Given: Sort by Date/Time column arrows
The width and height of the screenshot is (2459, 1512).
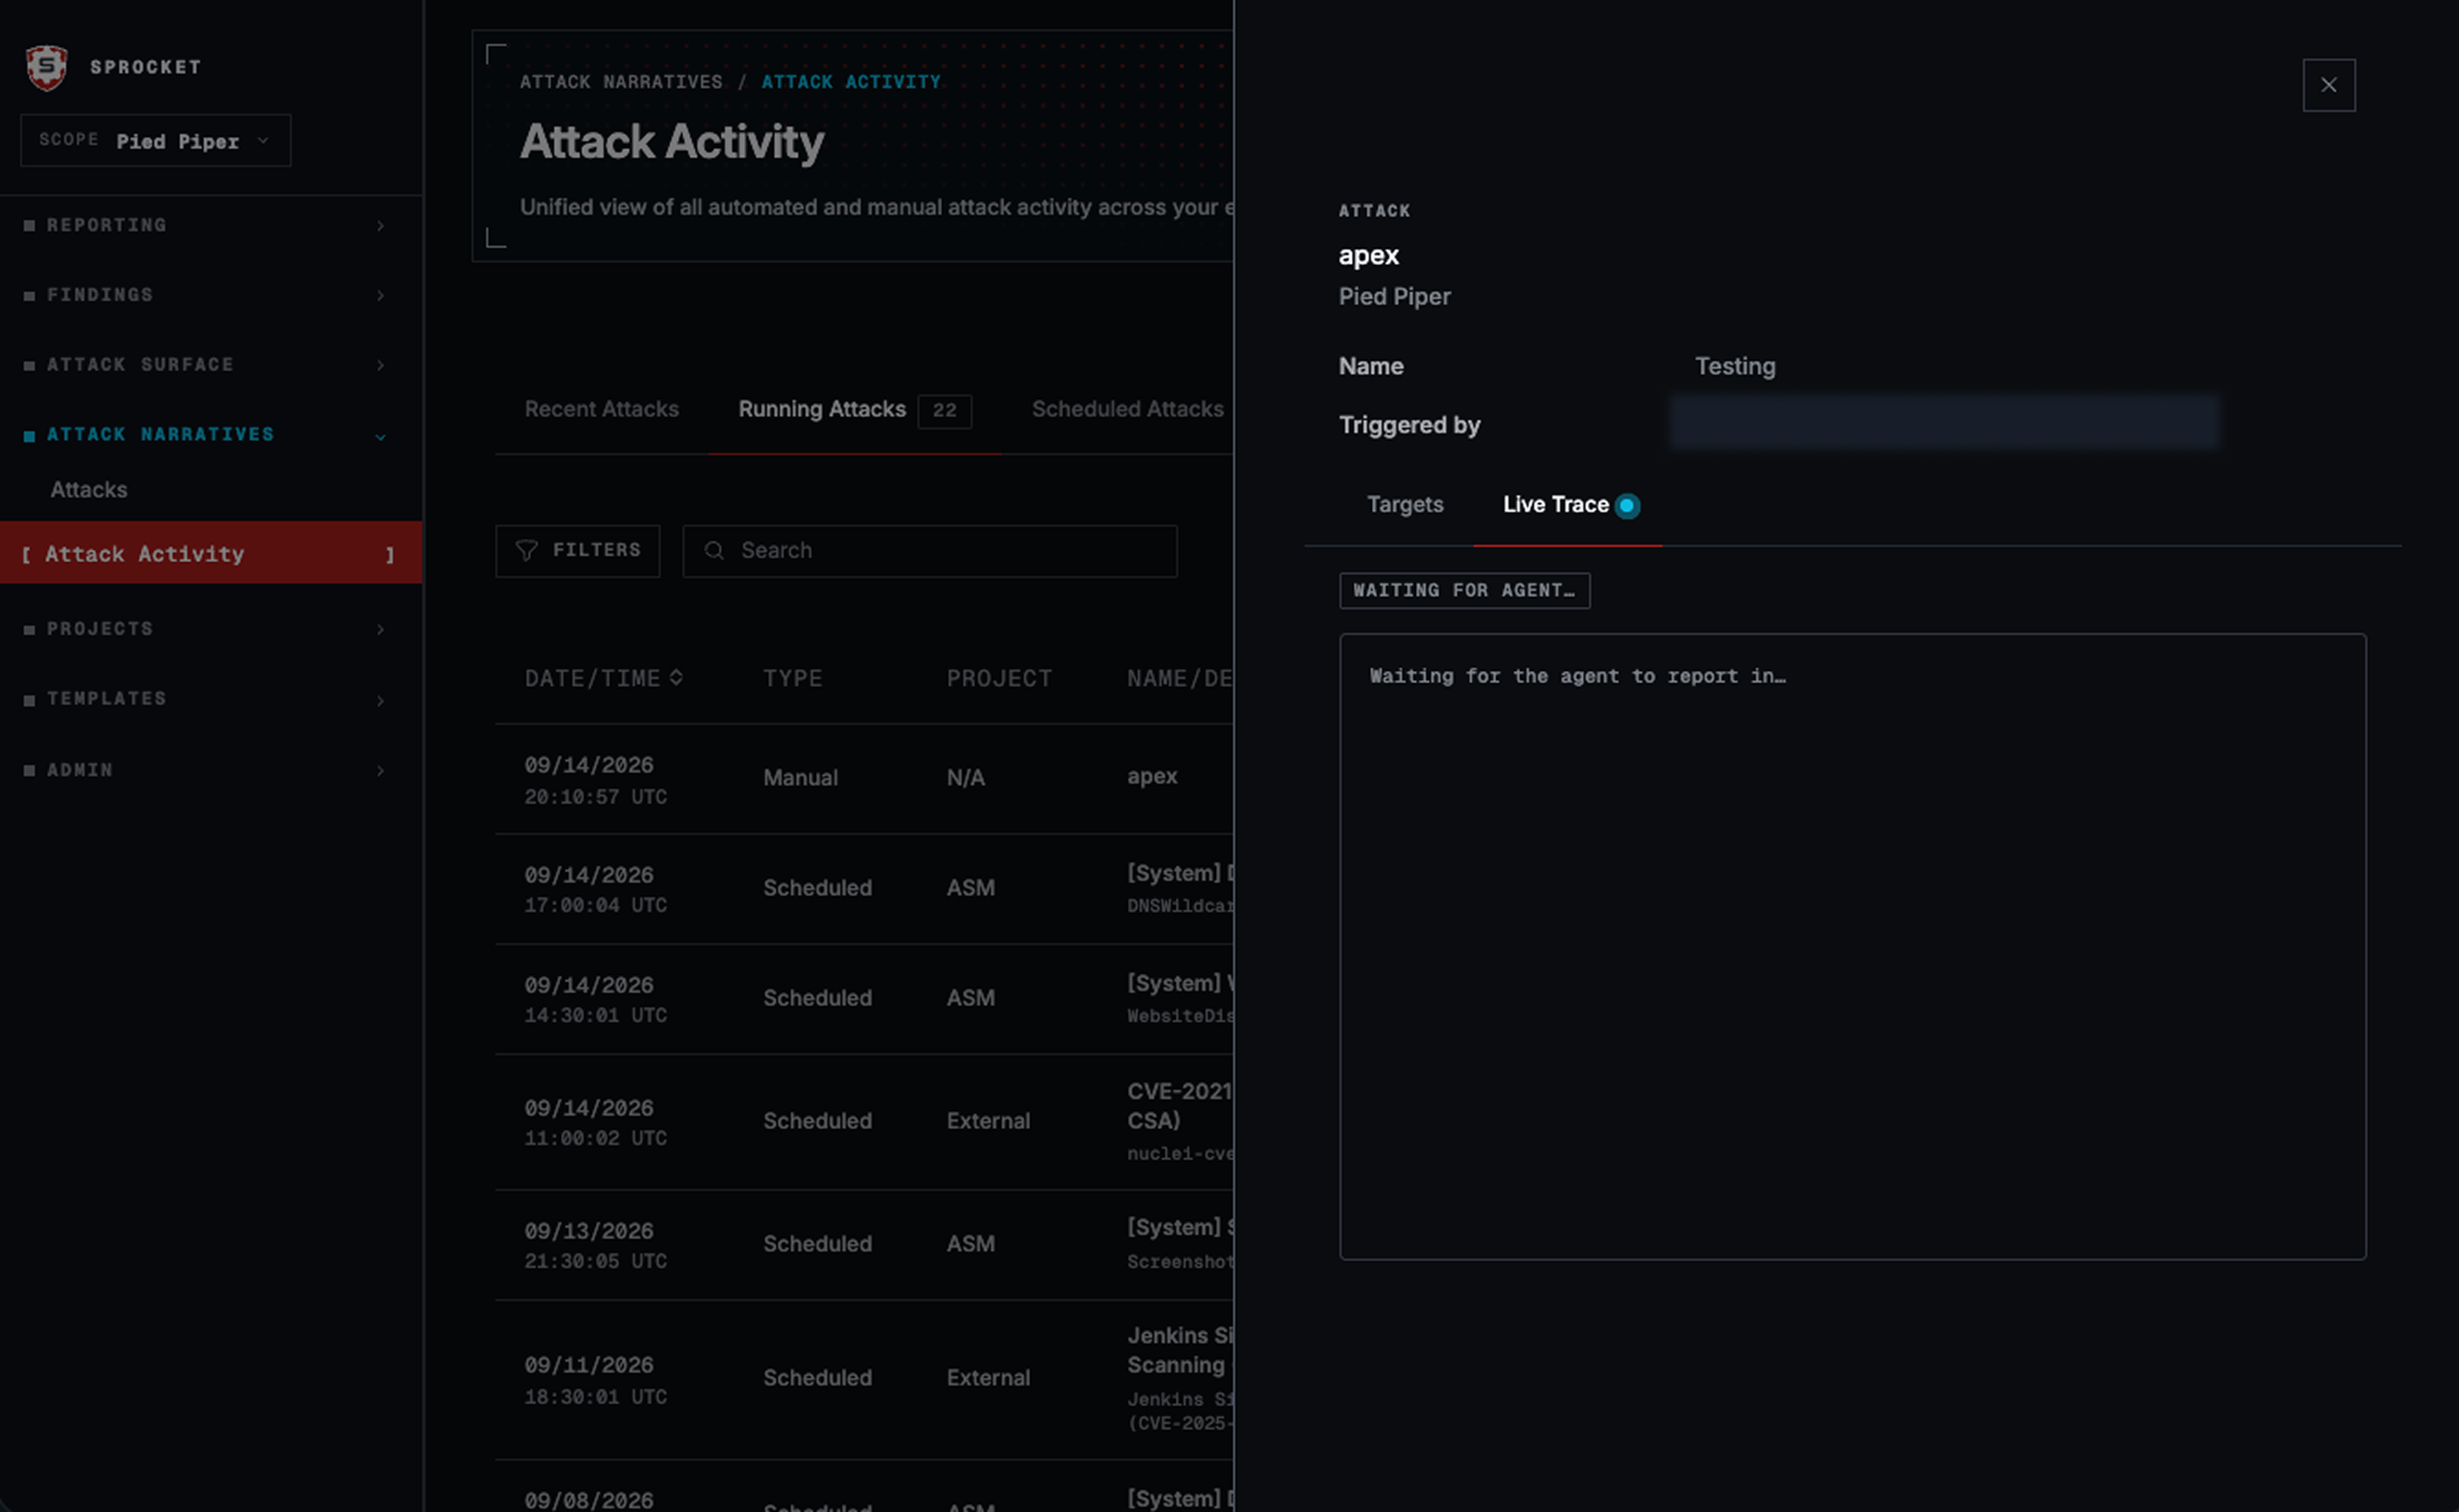Looking at the screenshot, I should point(677,678).
